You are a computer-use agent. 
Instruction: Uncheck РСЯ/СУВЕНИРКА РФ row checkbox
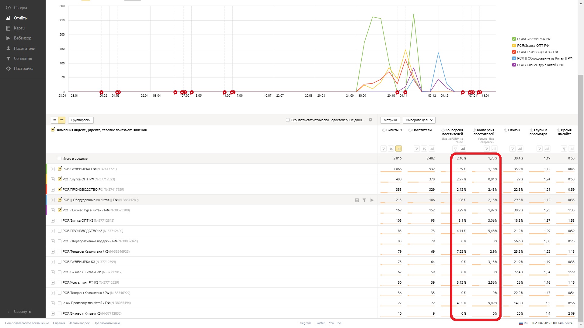(x=60, y=169)
